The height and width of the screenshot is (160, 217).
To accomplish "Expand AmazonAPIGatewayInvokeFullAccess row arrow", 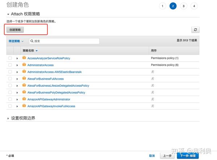I will [x=17, y=106].
